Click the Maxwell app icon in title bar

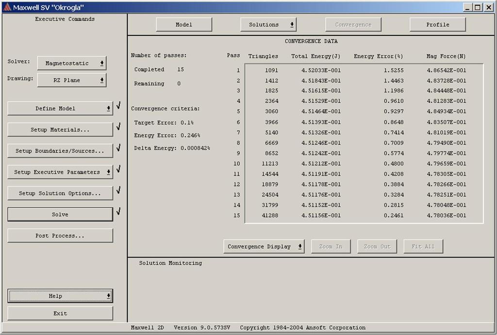[x=7, y=7]
